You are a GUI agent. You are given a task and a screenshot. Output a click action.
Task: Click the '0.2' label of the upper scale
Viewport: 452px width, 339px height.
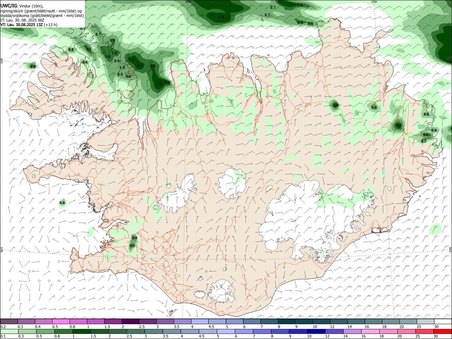[x=3, y=327]
